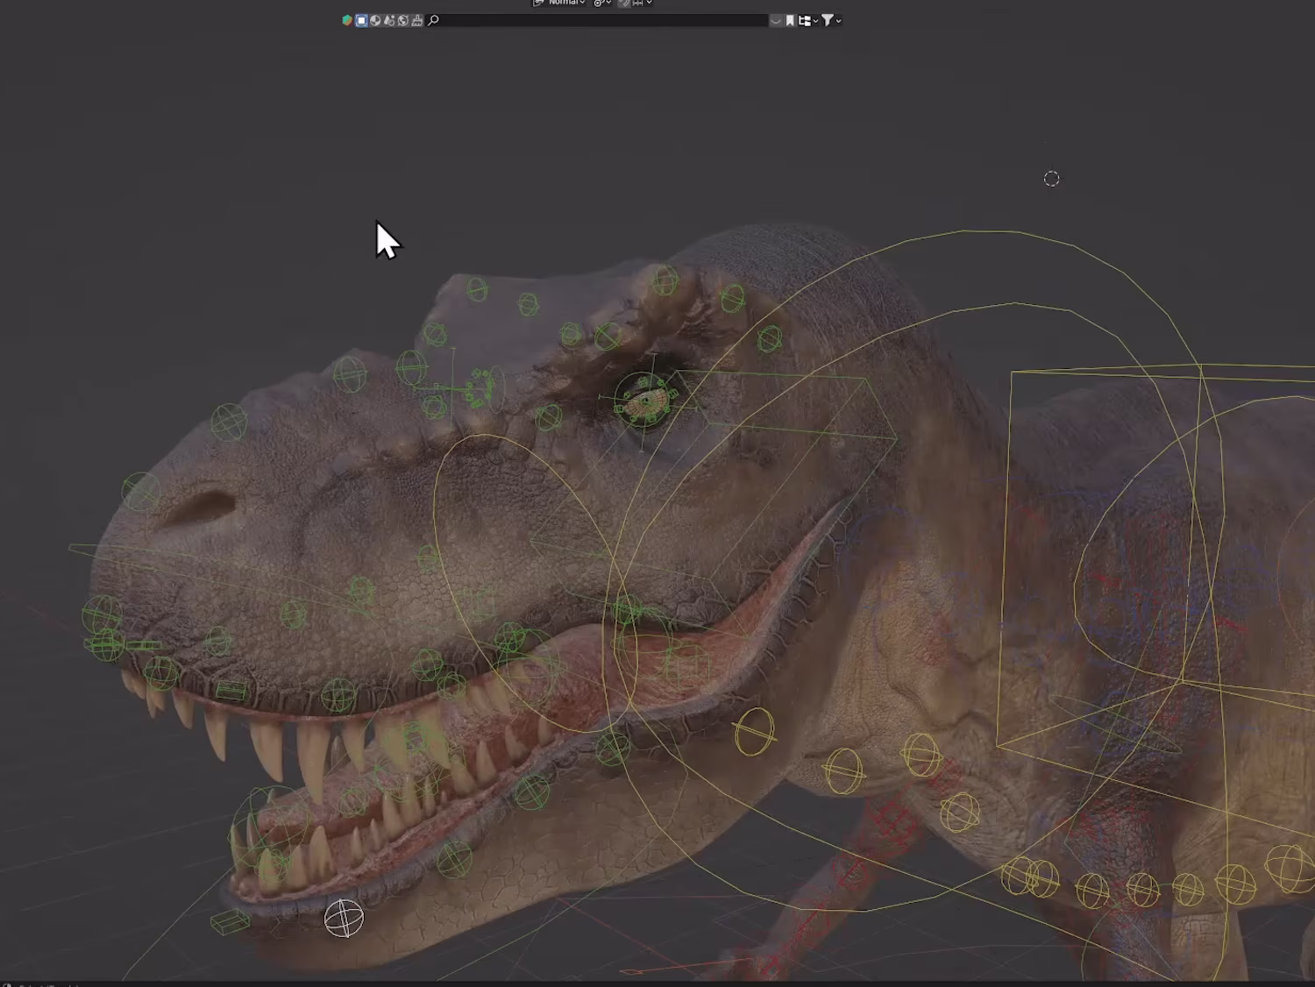Open the pivot point menu
Screen dimensions: 1315x987
[x=602, y=3]
